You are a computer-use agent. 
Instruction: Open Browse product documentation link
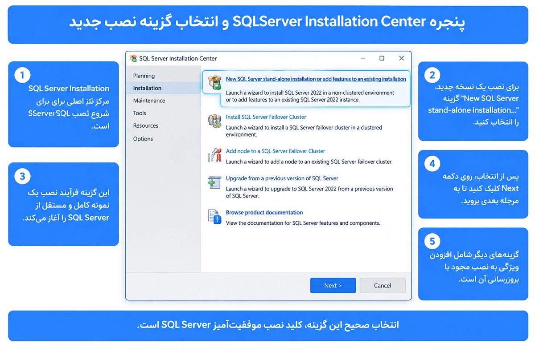point(264,213)
